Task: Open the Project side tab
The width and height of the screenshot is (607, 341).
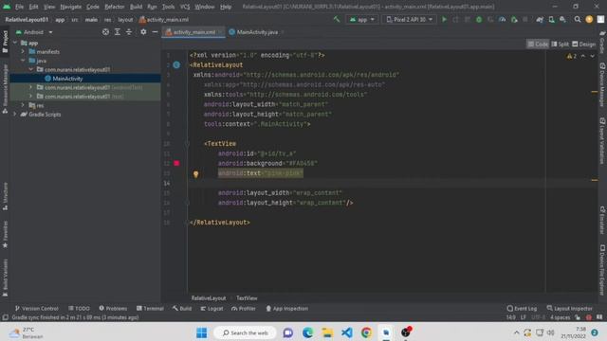Action: click(5, 42)
